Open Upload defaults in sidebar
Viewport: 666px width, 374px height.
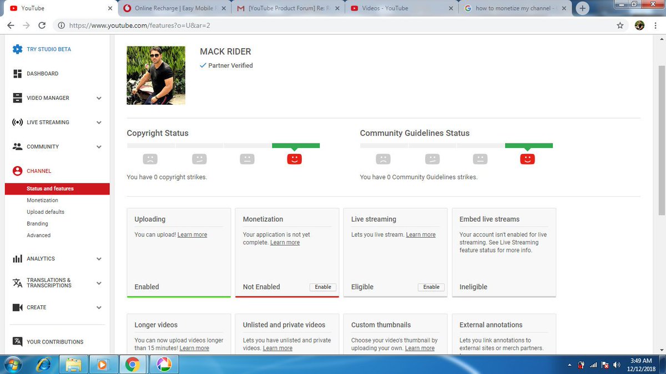[46, 212]
